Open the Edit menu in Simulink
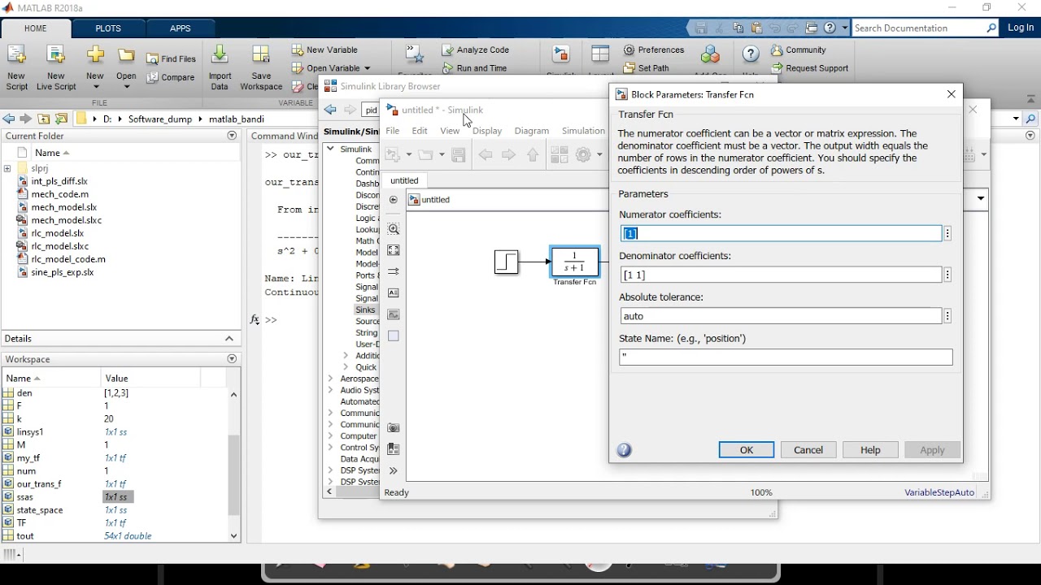This screenshot has width=1041, height=585. [420, 131]
